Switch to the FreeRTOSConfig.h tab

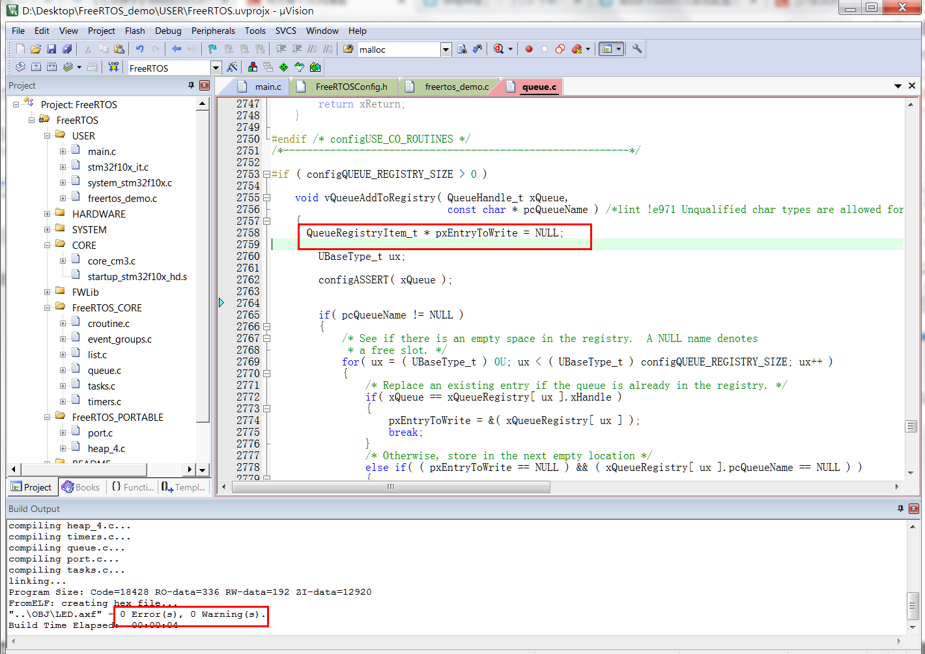[344, 87]
